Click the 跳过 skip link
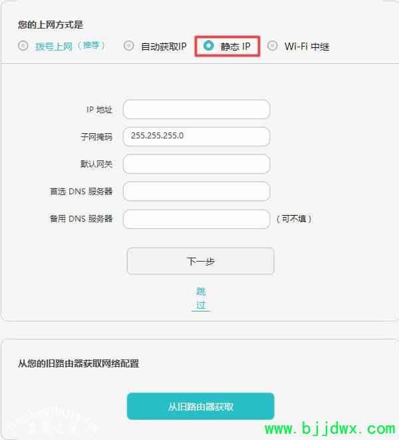Viewport: 399px width, 440px height. pyautogui.click(x=201, y=299)
